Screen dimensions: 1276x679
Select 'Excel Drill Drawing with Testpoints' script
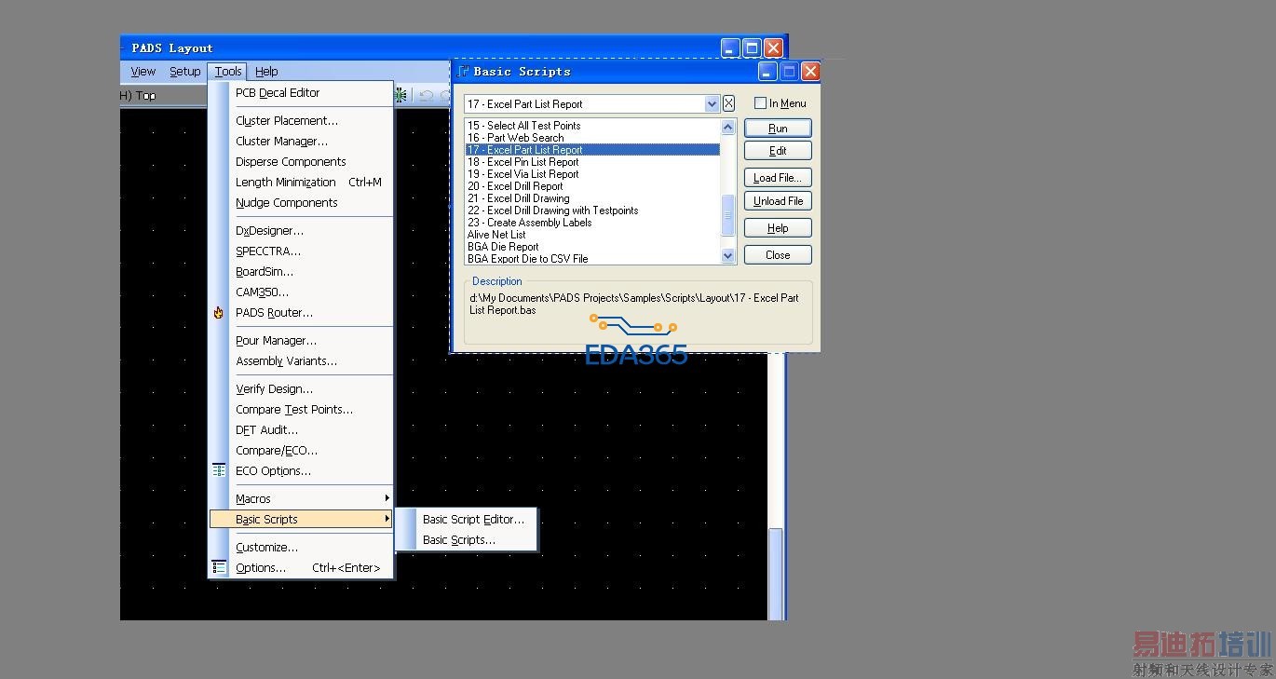coord(592,210)
